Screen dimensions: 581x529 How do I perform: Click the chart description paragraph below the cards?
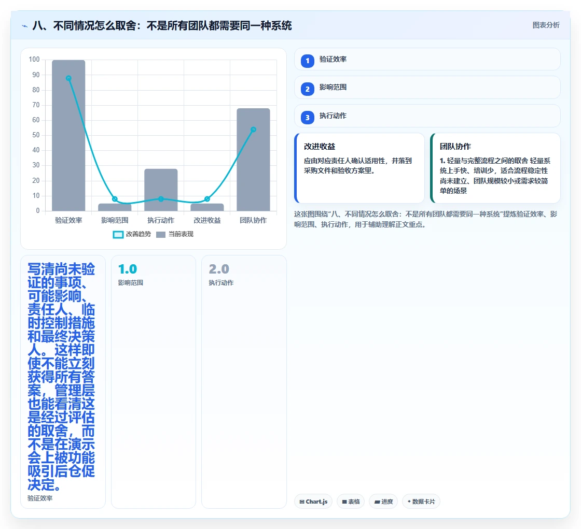tap(426, 219)
